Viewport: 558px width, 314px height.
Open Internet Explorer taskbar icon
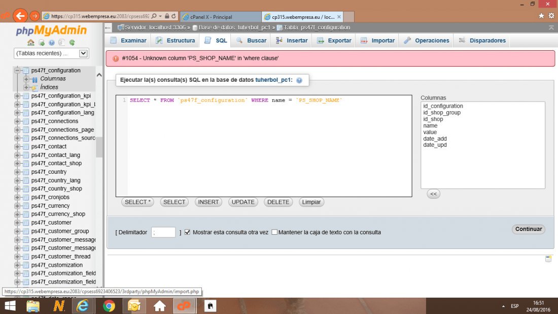[83, 306]
